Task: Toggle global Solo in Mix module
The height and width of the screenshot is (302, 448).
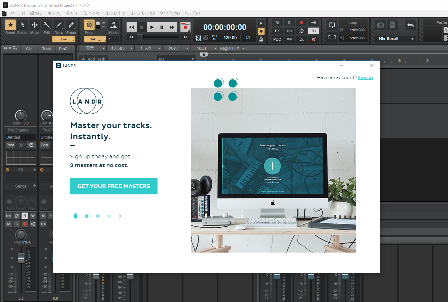Action: coord(289,23)
